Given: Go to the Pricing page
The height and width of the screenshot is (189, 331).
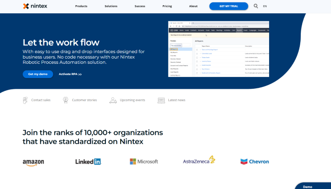Looking at the screenshot, I should coord(167,6).
